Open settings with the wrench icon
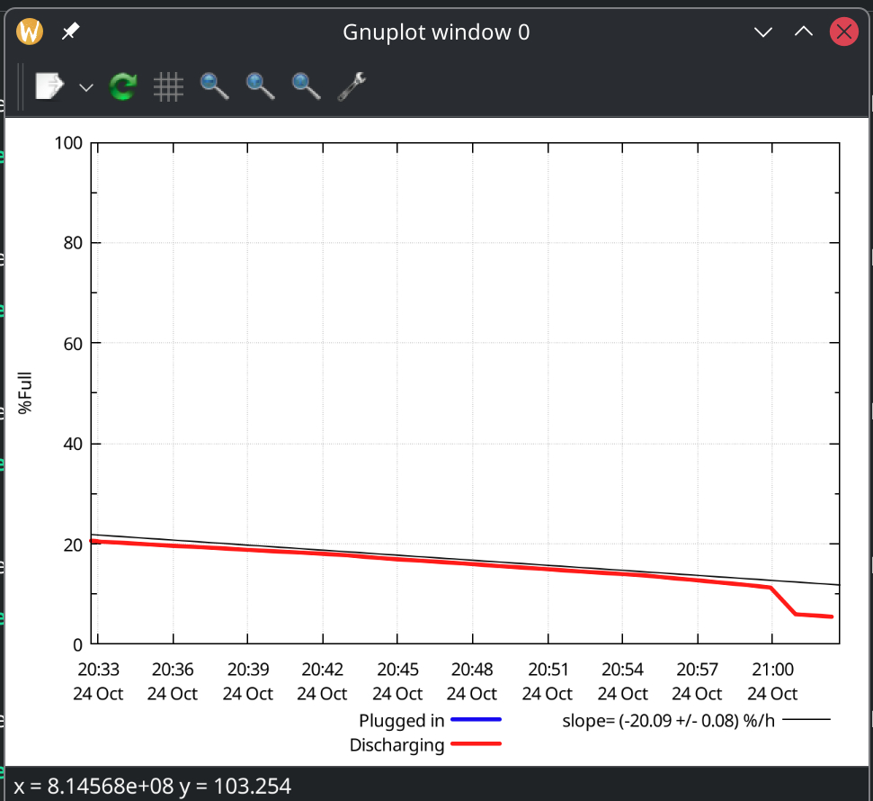 tap(352, 86)
